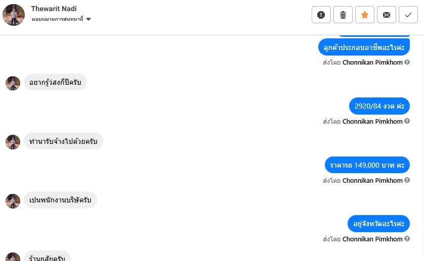The image size is (424, 261).
Task: Select the ทำนารับจ้างไปด้วยครับ message bubble
Action: 63,141
